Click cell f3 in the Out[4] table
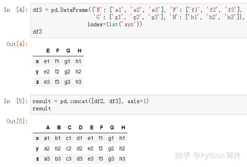The width and height of the screenshot is (247, 167). [x=57, y=82]
